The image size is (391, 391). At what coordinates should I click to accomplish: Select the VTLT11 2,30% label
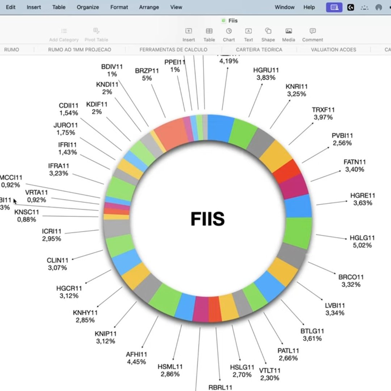tap(270, 374)
